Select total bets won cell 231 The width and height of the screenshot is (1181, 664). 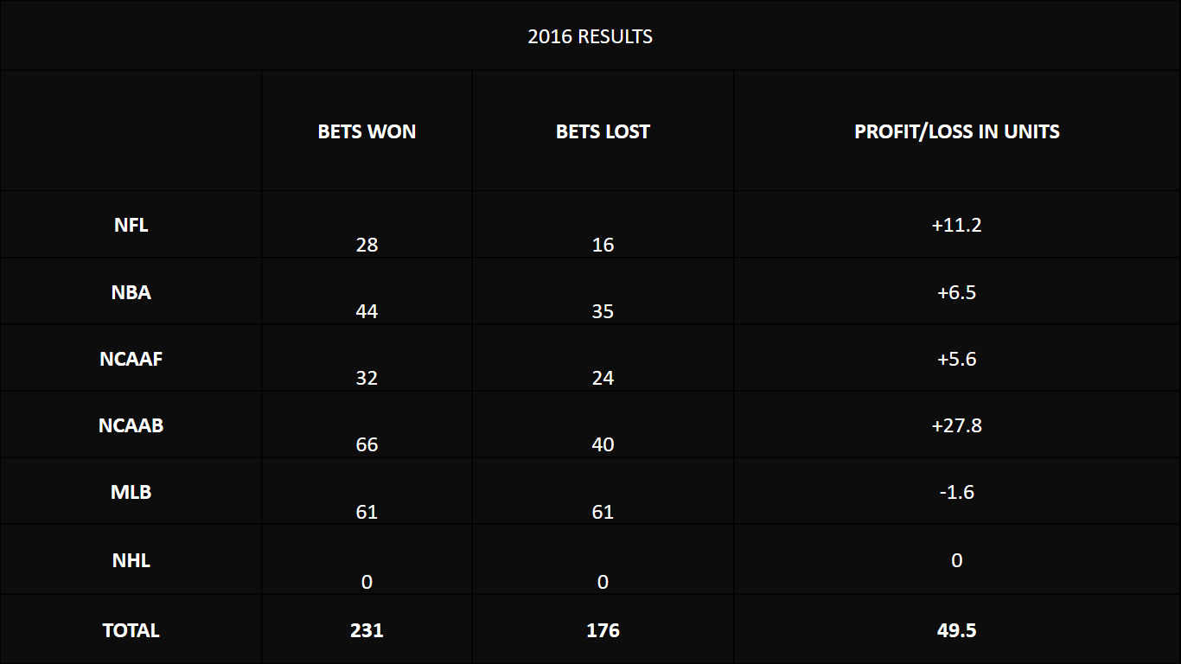point(367,630)
